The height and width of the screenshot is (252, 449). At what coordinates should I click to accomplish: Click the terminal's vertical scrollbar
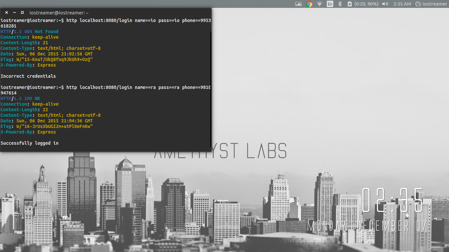[210, 89]
